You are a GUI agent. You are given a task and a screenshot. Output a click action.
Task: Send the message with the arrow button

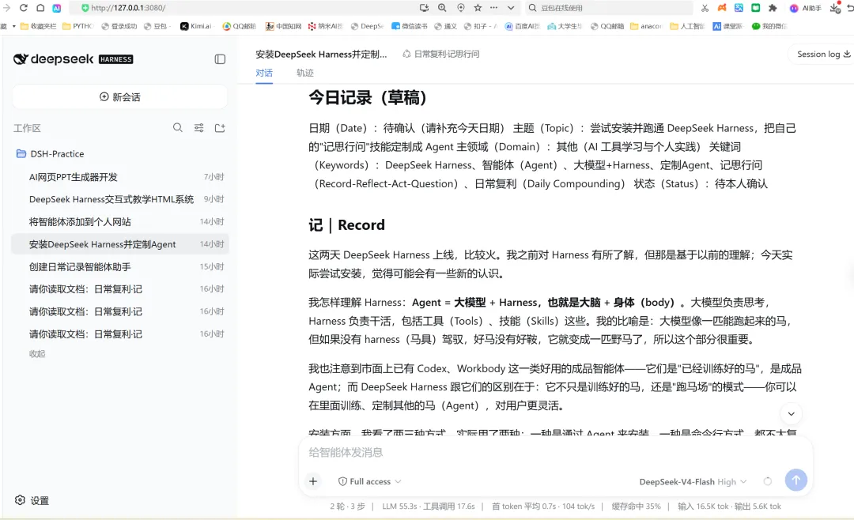pos(795,480)
